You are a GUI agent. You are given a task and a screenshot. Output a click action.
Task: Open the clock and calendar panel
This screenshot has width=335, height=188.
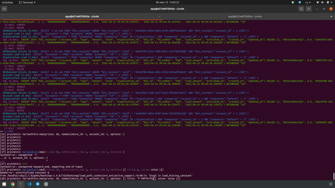(x=167, y=2)
